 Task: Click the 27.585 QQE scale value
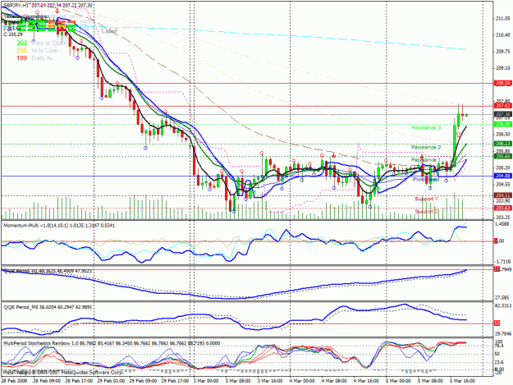[503, 298]
